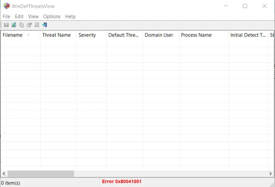Image resolution: width=275 pixels, height=187 pixels.
Task: Sort by the Domain User column header
Action: [161, 35]
